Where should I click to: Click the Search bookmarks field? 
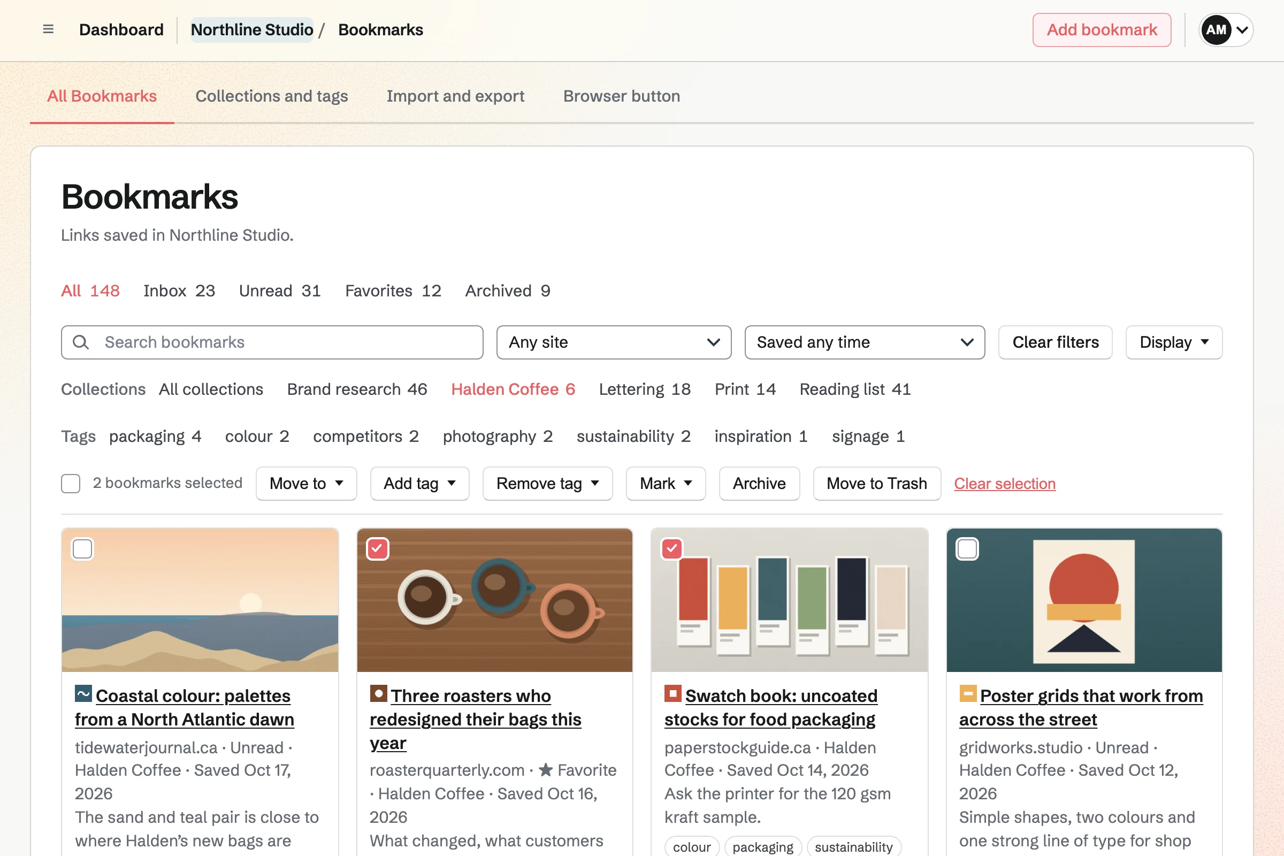point(272,342)
